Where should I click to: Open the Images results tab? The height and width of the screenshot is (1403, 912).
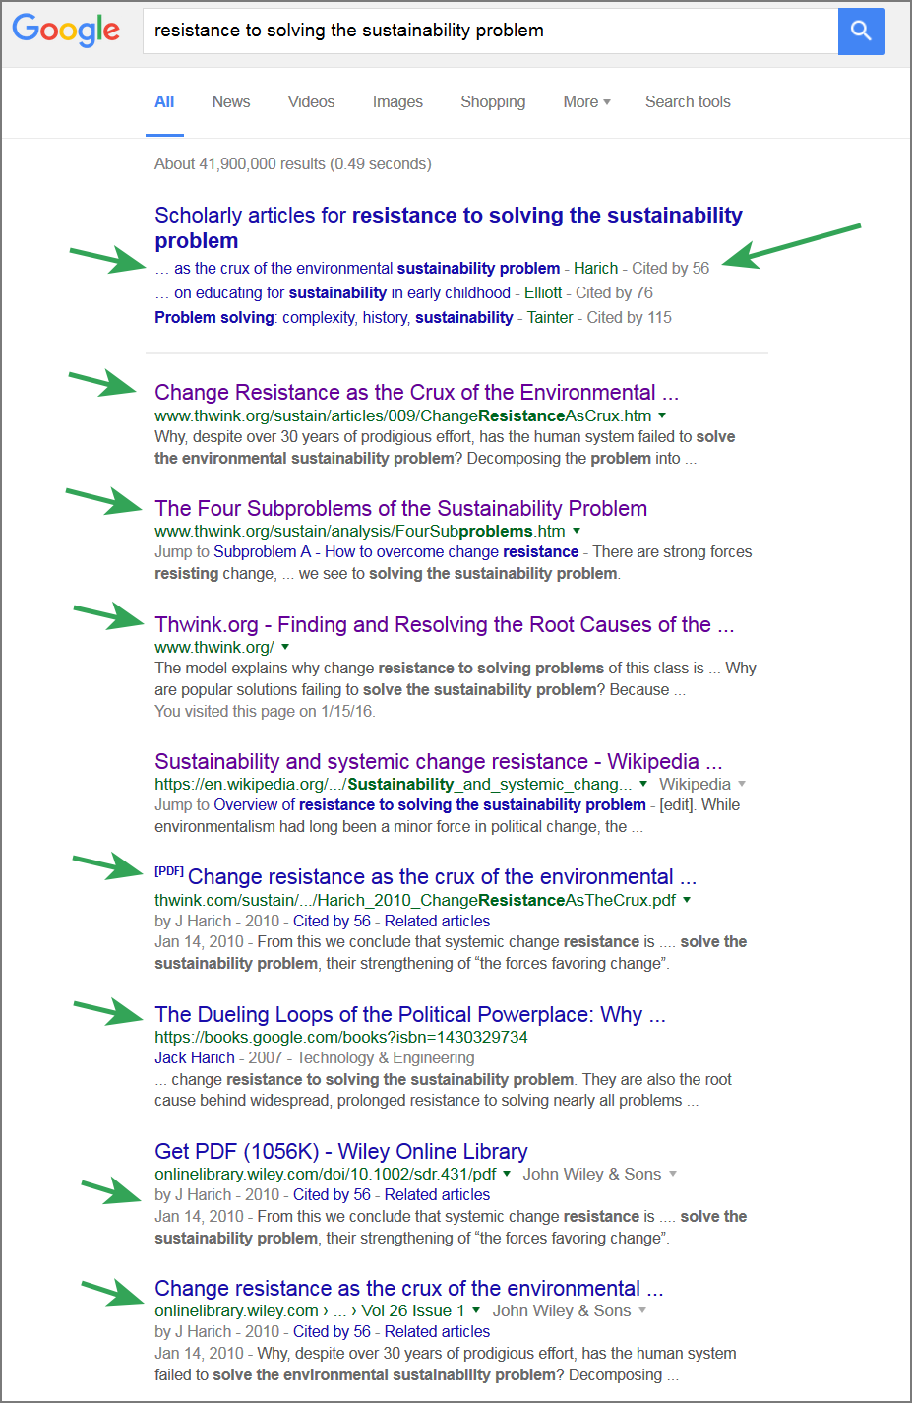(397, 102)
